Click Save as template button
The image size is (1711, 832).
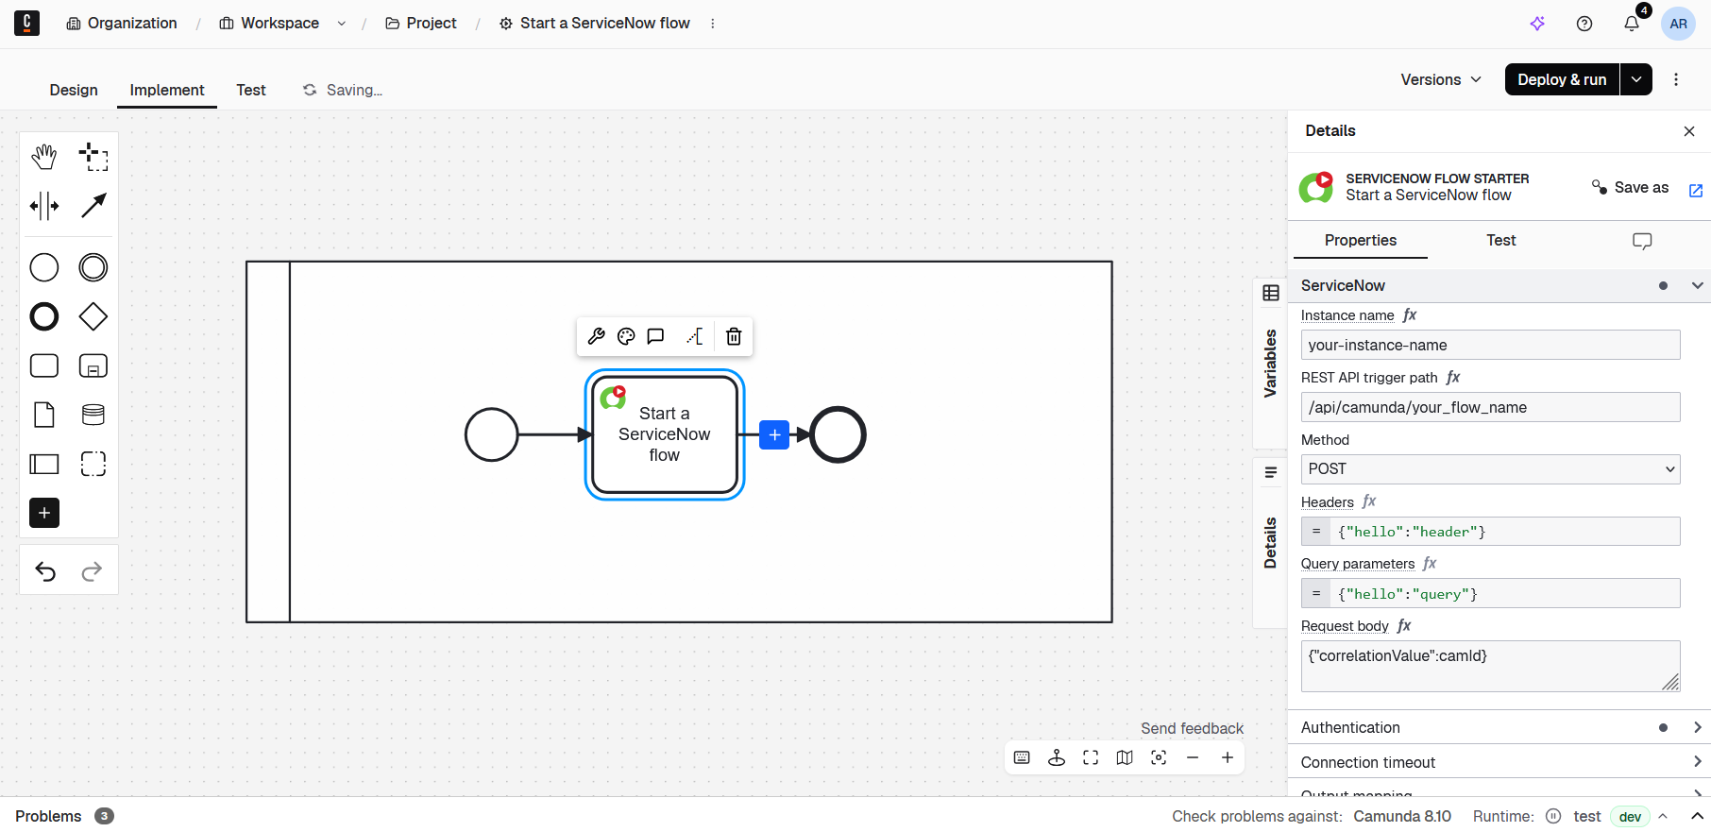[x=1631, y=187]
